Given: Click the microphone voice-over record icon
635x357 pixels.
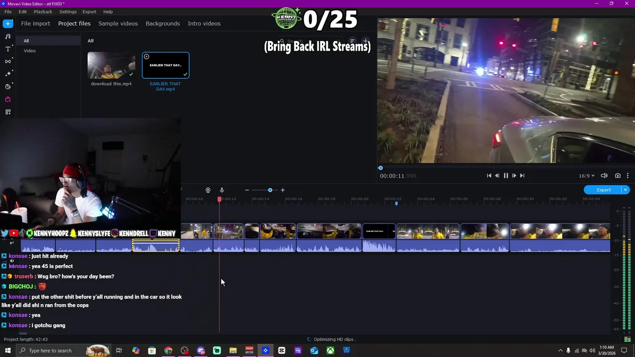Looking at the screenshot, I should coord(222,190).
